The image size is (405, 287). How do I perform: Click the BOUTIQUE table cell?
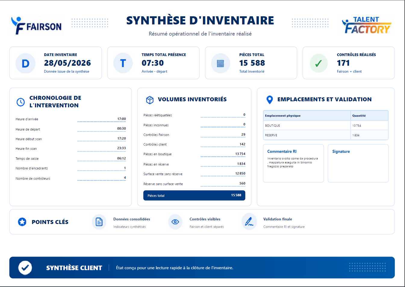tap(307, 125)
